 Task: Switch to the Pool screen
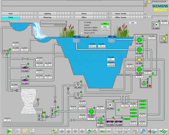coord(11,13)
